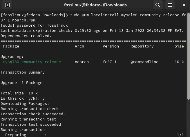Click the '@commandline' repository value
The image size is (190, 137).
pyautogui.click(x=144, y=62)
